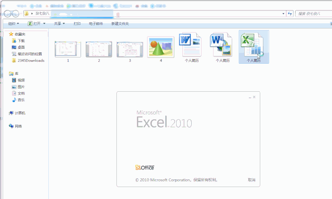Refresh the folder with the address bar refresh button
Screen dimensions: 332x199
coord(290,13)
